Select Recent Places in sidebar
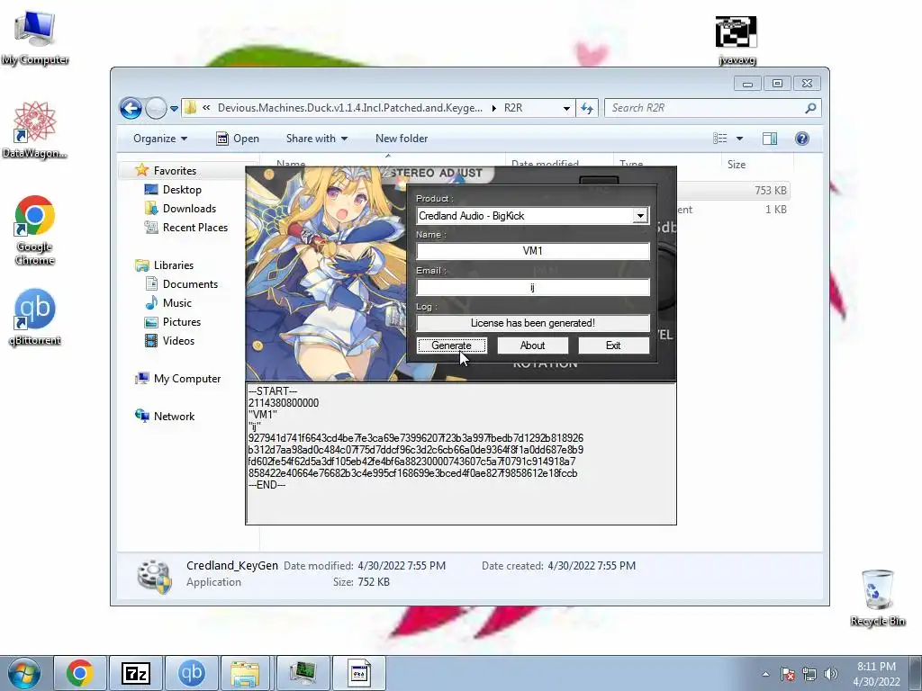Viewport: 922px width, 691px height. [x=194, y=228]
